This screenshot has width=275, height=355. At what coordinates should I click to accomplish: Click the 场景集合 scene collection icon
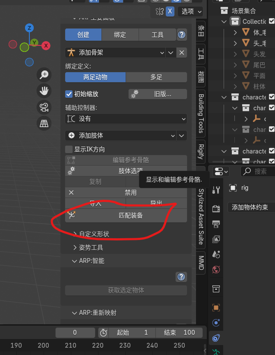224,10
